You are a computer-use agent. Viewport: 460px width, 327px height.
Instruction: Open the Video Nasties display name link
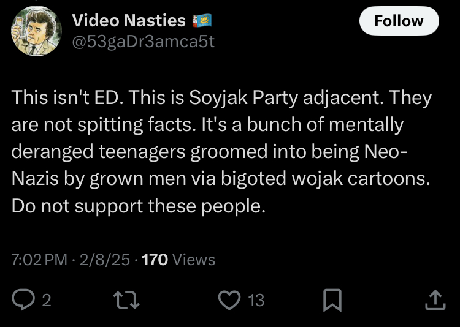pyautogui.click(x=129, y=21)
